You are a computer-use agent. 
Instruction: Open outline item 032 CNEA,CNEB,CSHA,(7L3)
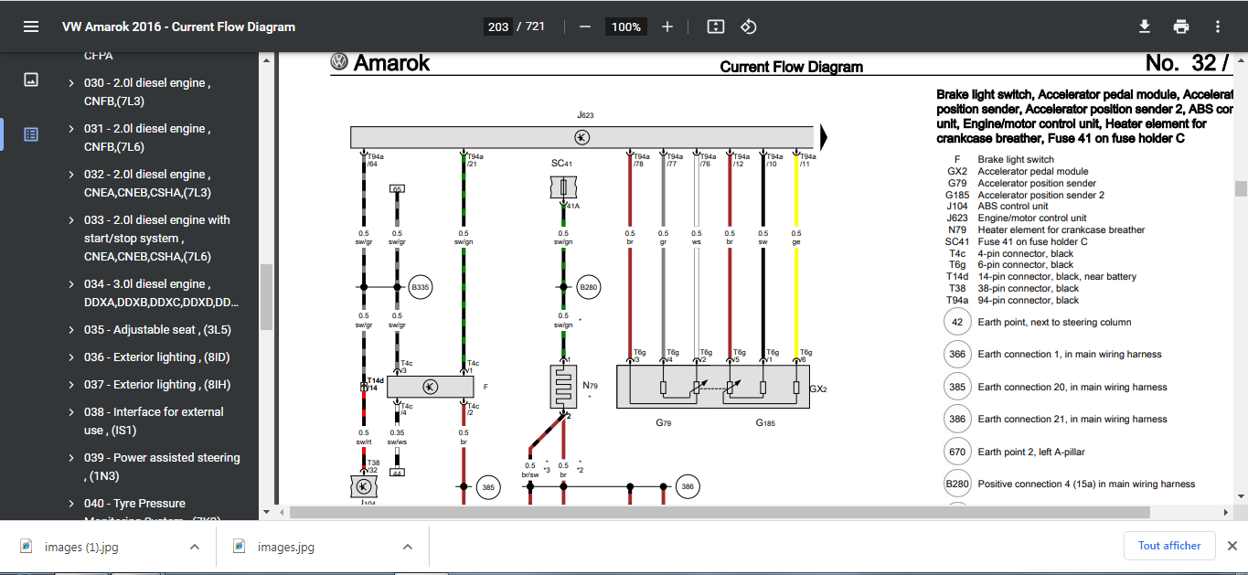(x=147, y=184)
